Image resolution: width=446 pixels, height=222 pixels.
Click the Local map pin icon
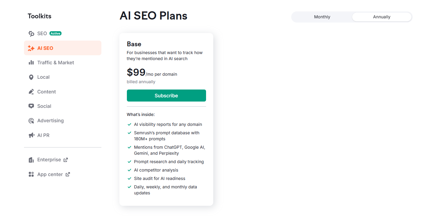click(31, 77)
